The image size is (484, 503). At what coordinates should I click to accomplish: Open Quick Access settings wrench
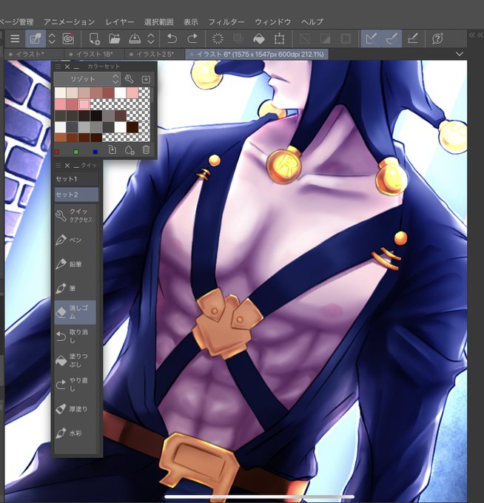pyautogui.click(x=75, y=215)
